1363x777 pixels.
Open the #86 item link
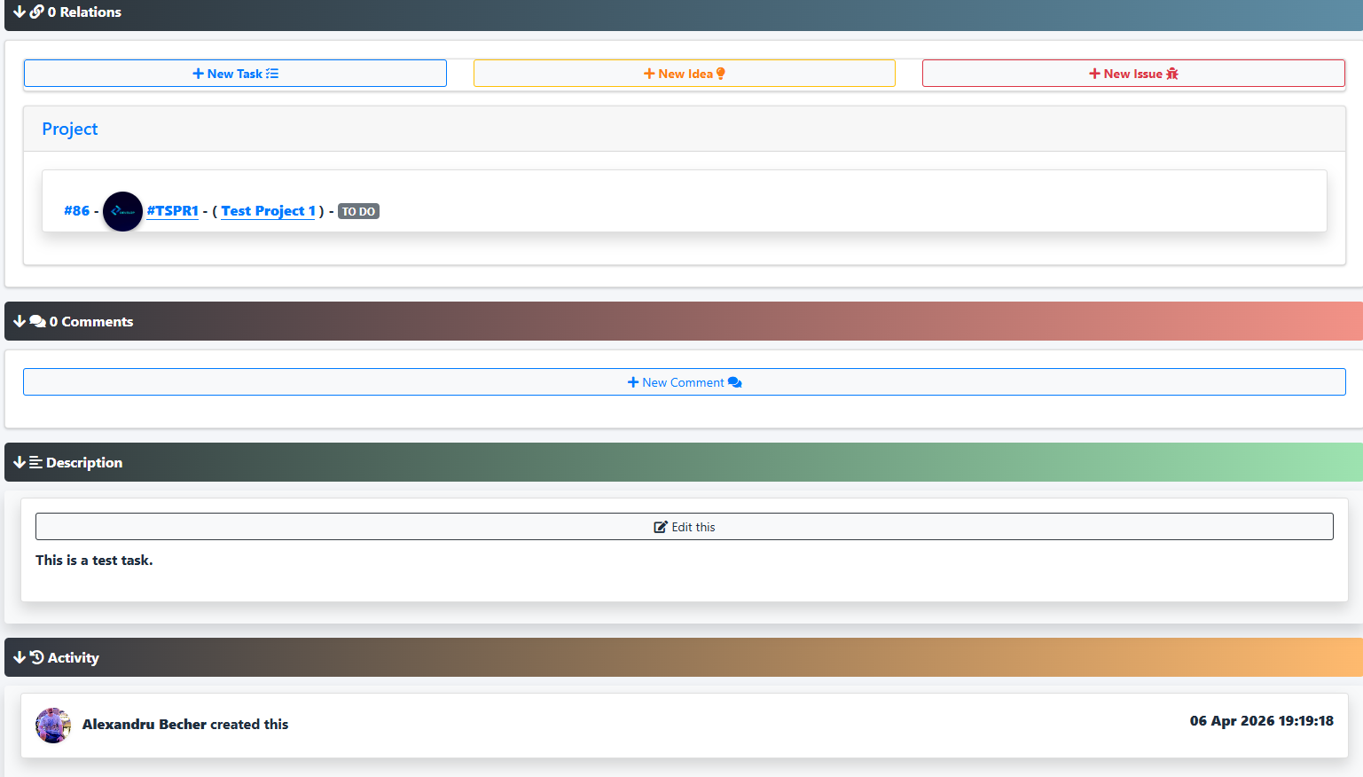point(76,211)
